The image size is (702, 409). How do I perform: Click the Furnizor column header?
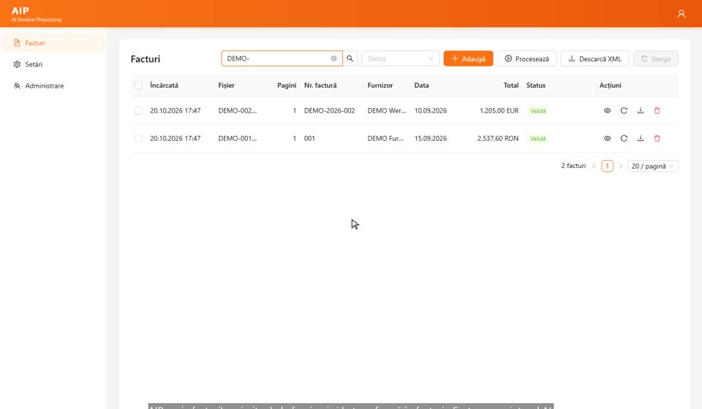(380, 85)
